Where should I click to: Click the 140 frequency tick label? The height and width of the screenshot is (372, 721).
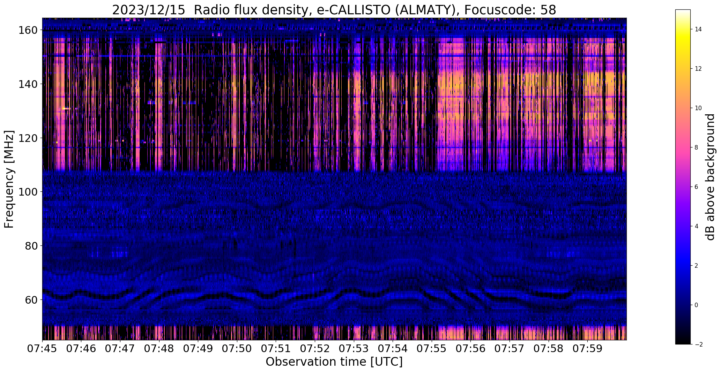tap(28, 84)
